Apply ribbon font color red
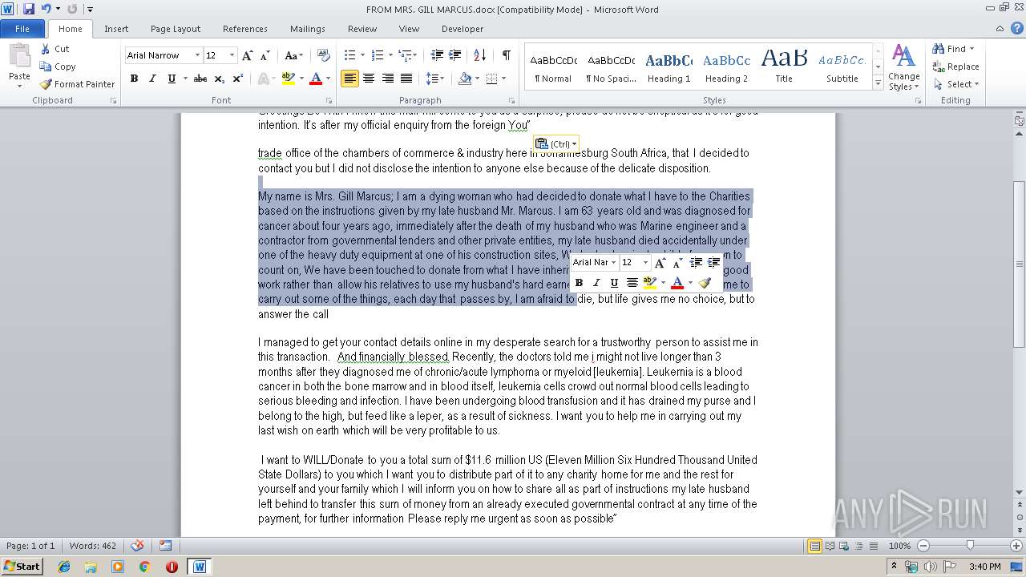1026x577 pixels. [316, 79]
